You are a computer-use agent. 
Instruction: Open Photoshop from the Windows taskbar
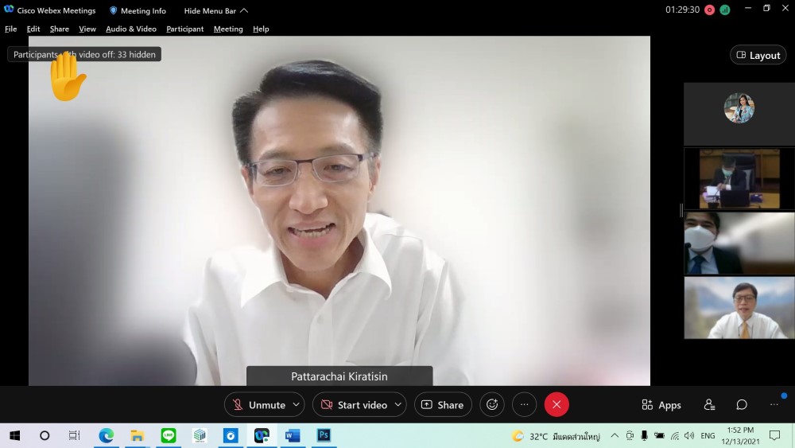coord(324,435)
